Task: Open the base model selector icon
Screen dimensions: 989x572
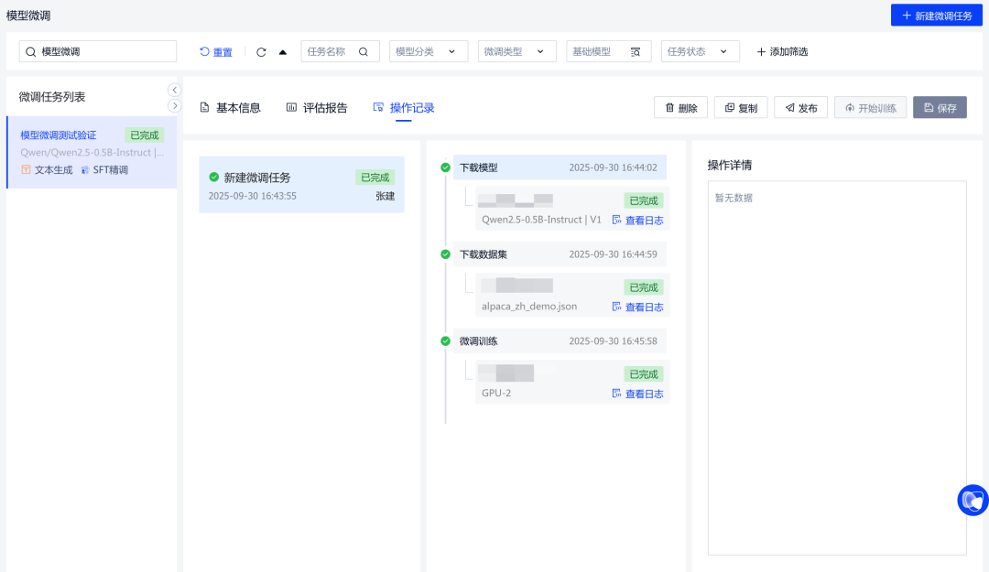Action: [x=636, y=52]
